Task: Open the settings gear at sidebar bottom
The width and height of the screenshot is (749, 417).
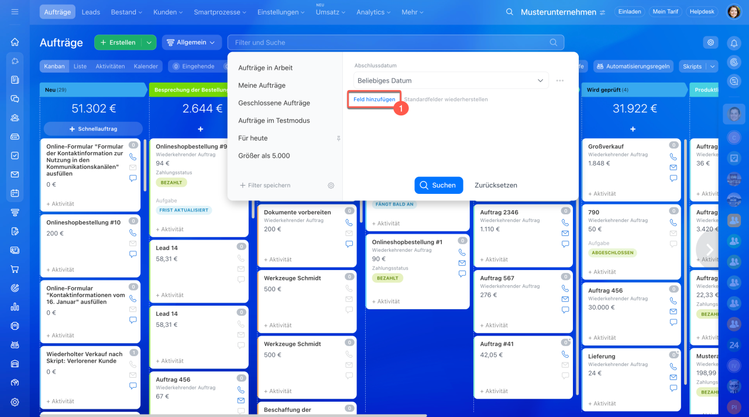Action: 15,402
